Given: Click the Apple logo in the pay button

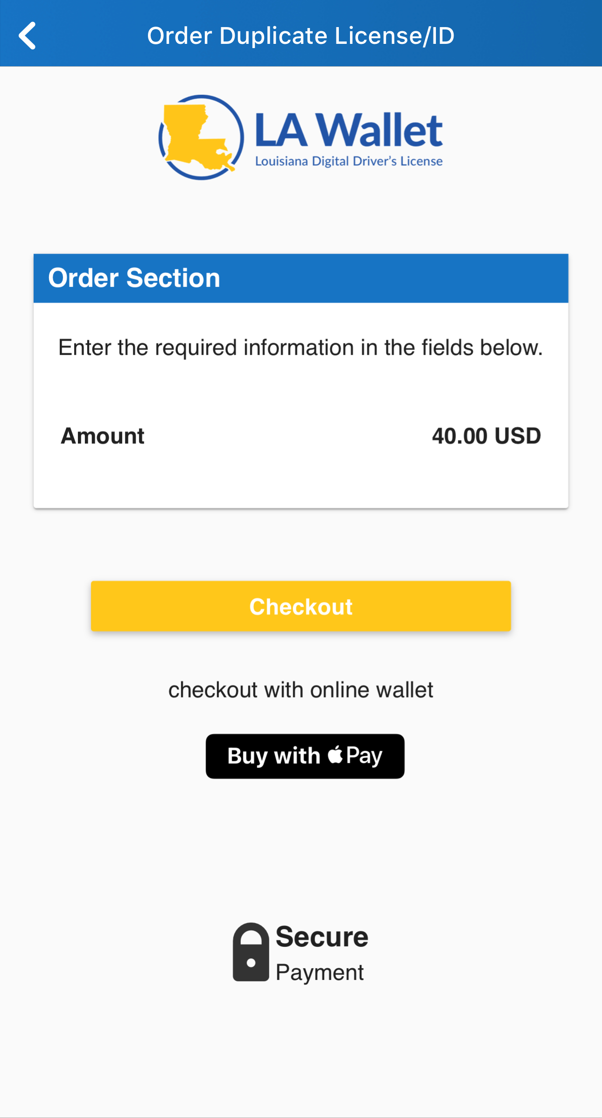Looking at the screenshot, I should 335,755.
